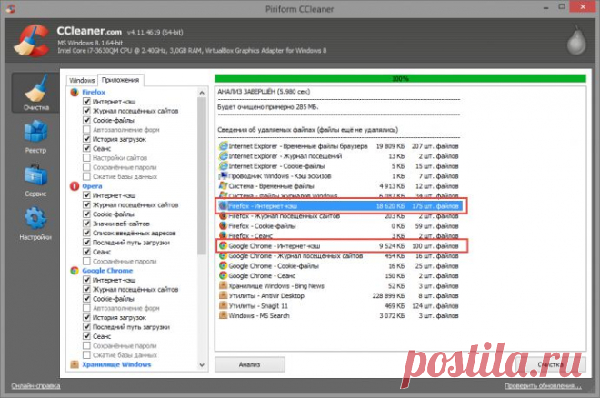Select the Opera group heading
The height and width of the screenshot is (398, 600).
point(92,186)
